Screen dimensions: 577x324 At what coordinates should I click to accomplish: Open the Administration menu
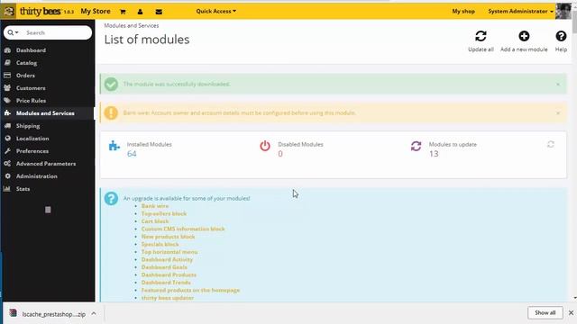[36, 176]
